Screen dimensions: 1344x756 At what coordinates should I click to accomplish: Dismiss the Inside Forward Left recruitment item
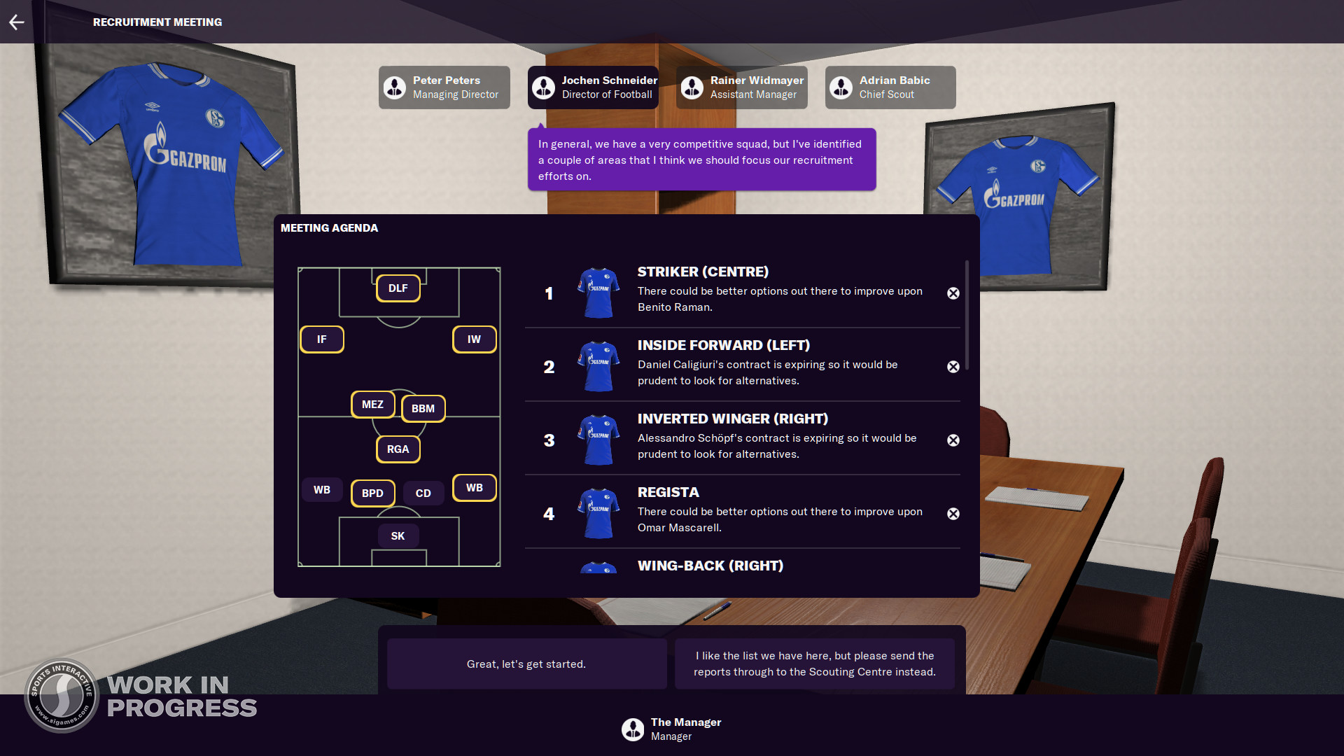pyautogui.click(x=953, y=365)
